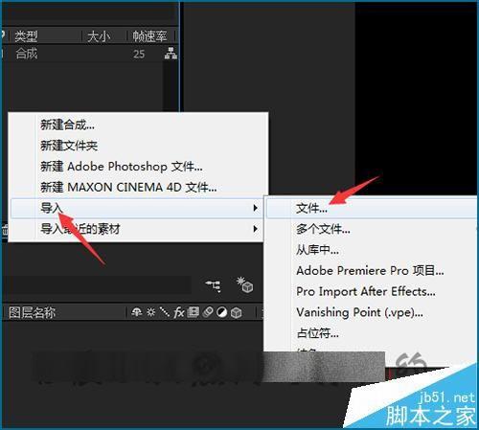Click the frame blending switch icon
The width and height of the screenshot is (479, 430).
(x=193, y=312)
